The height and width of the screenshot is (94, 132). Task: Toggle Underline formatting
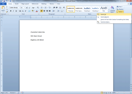pyautogui.click(x=16, y=11)
